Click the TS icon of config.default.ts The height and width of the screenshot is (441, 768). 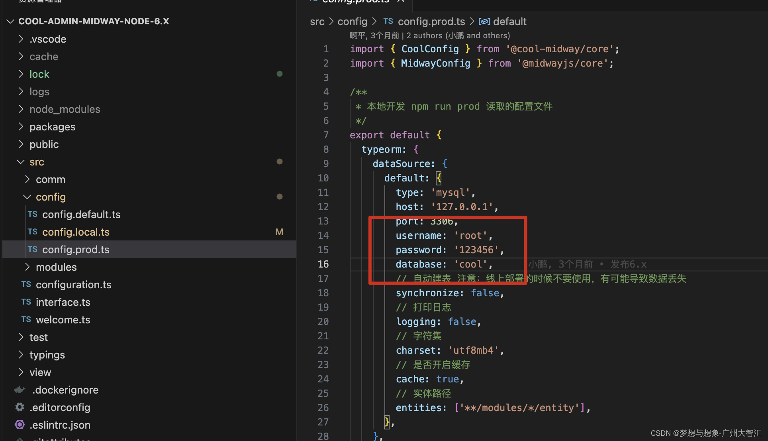pyautogui.click(x=33, y=214)
